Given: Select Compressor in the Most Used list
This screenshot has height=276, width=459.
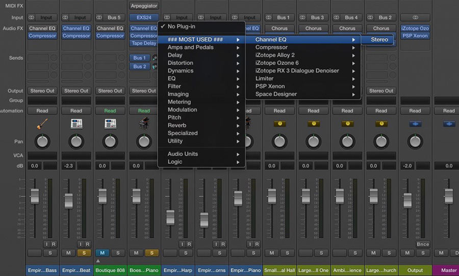Looking at the screenshot, I should click(x=303, y=47).
